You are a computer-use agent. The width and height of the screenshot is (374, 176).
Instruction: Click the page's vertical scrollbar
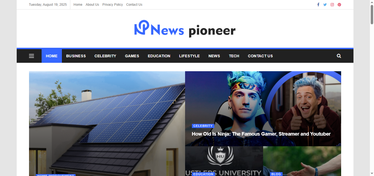[x=372, y=88]
